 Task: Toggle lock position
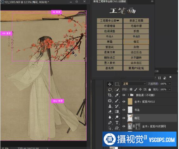click(140, 90)
